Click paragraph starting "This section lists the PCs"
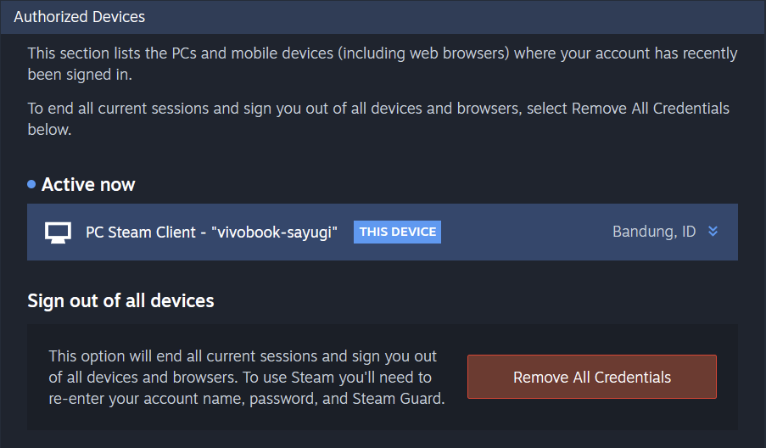Screen dimensions: 766x448 point(382,64)
